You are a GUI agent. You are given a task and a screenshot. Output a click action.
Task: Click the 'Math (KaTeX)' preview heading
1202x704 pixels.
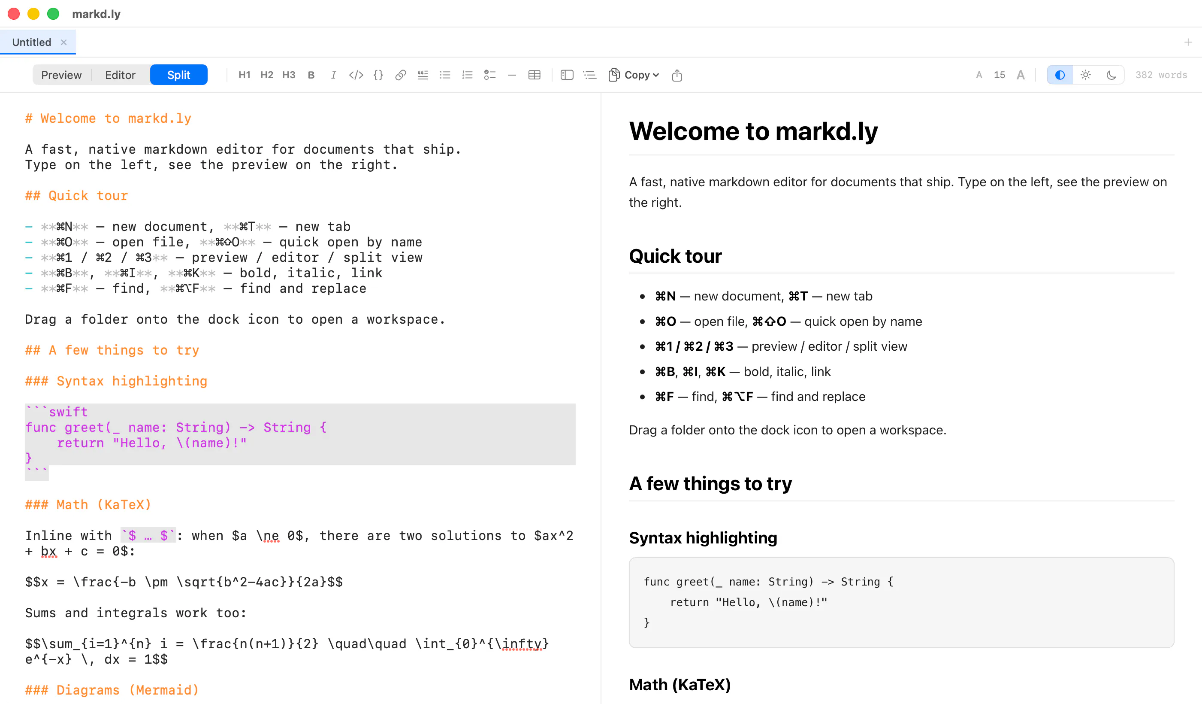(x=680, y=685)
